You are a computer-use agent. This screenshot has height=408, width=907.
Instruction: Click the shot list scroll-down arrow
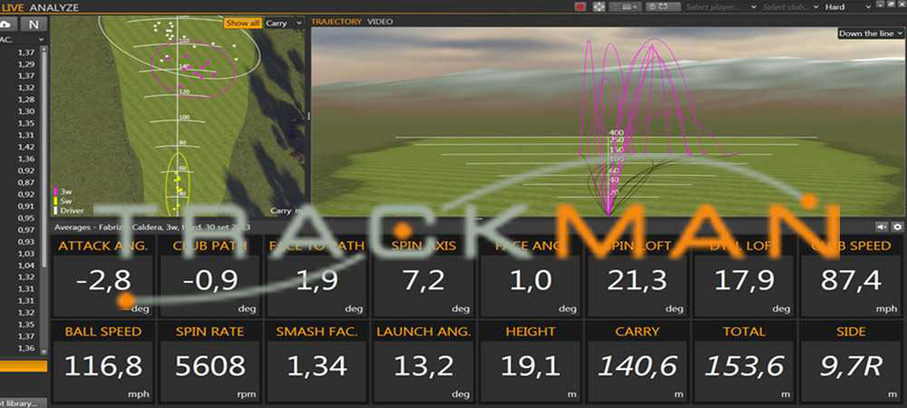point(44,351)
